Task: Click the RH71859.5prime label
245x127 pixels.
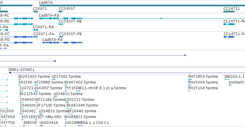Action: pyautogui.click(x=203, y=77)
